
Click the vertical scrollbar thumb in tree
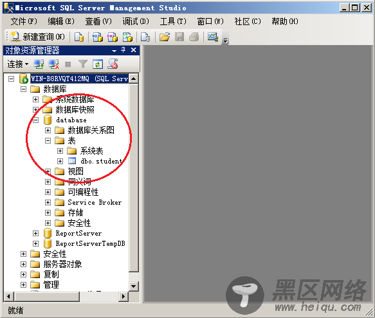click(x=134, y=178)
